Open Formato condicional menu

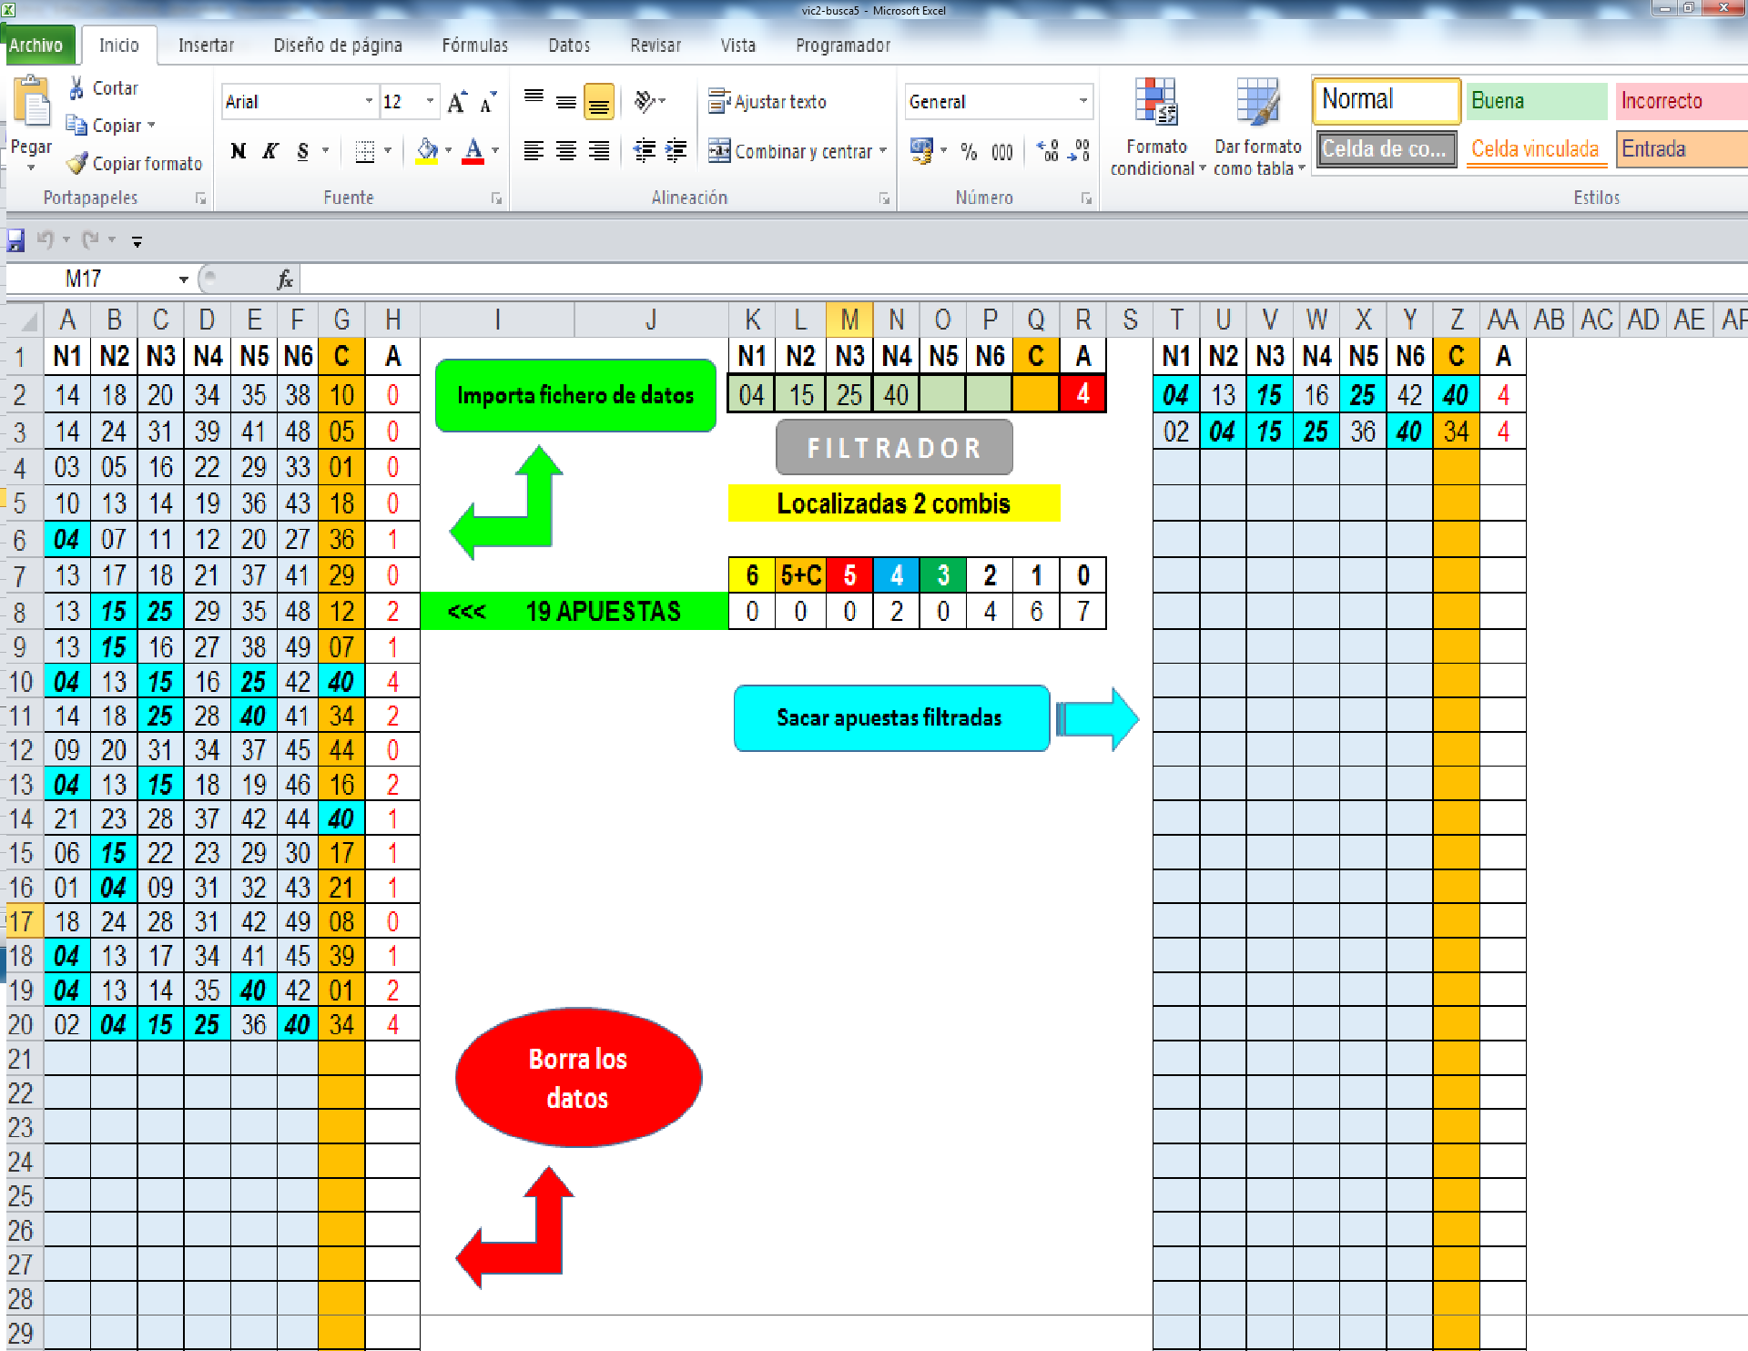click(x=1156, y=127)
